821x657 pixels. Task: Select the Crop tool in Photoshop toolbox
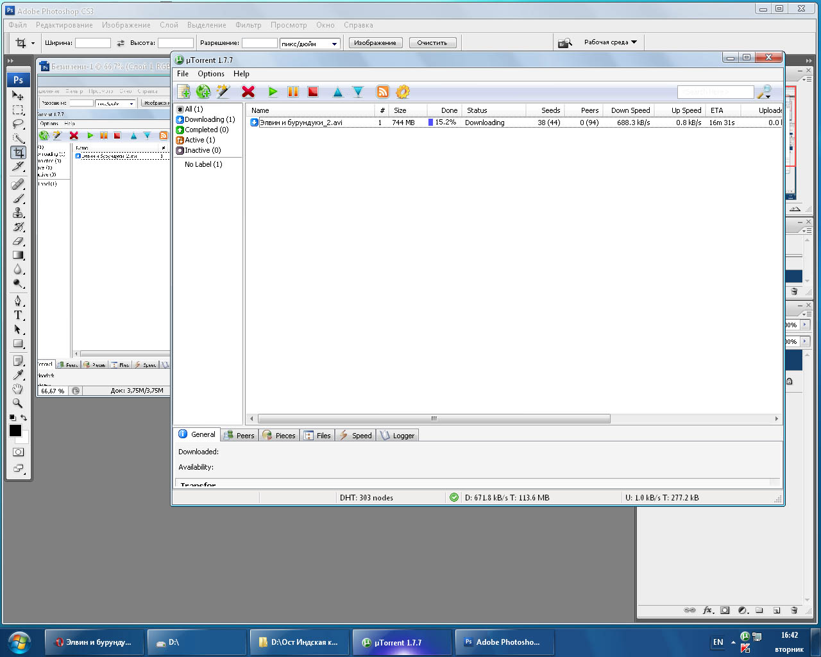18,153
